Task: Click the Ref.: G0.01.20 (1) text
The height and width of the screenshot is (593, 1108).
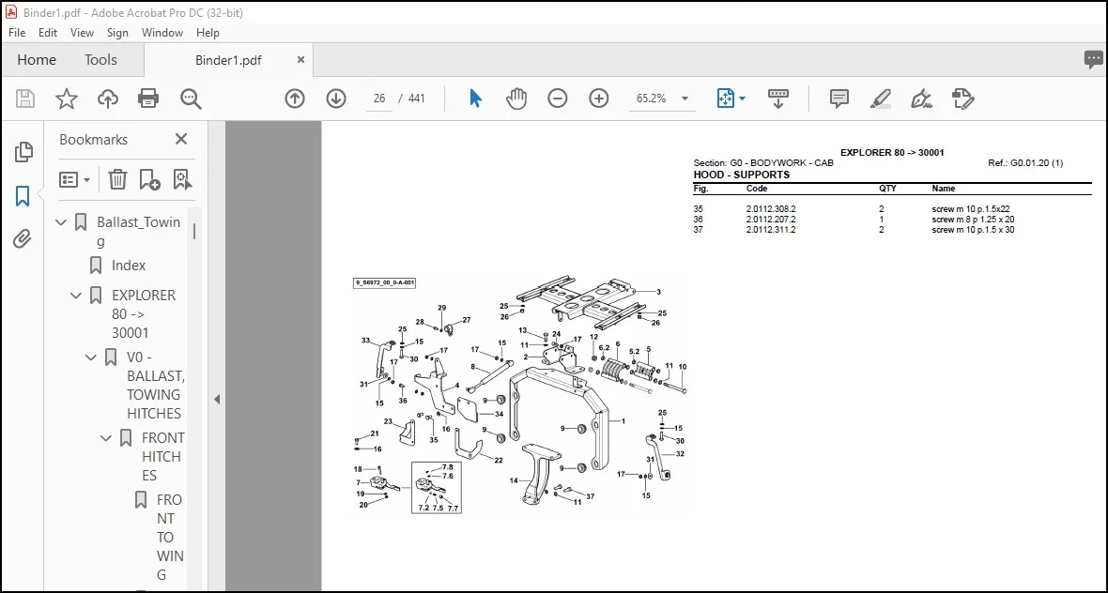Action: 1025,163
